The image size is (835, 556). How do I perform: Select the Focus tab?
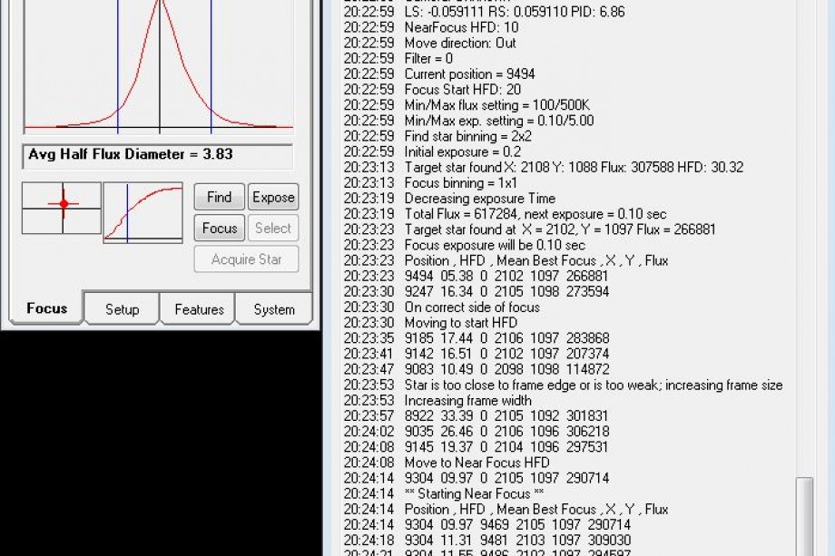(x=47, y=308)
